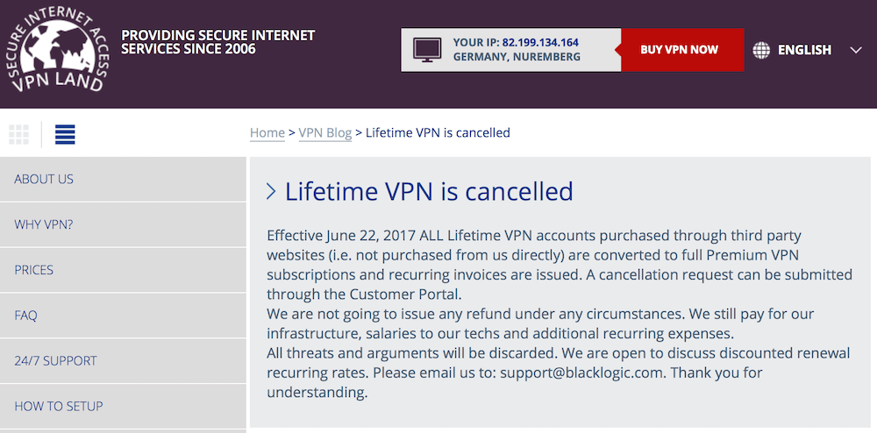Open the Prices sidebar item
877x433 pixels.
(34, 270)
